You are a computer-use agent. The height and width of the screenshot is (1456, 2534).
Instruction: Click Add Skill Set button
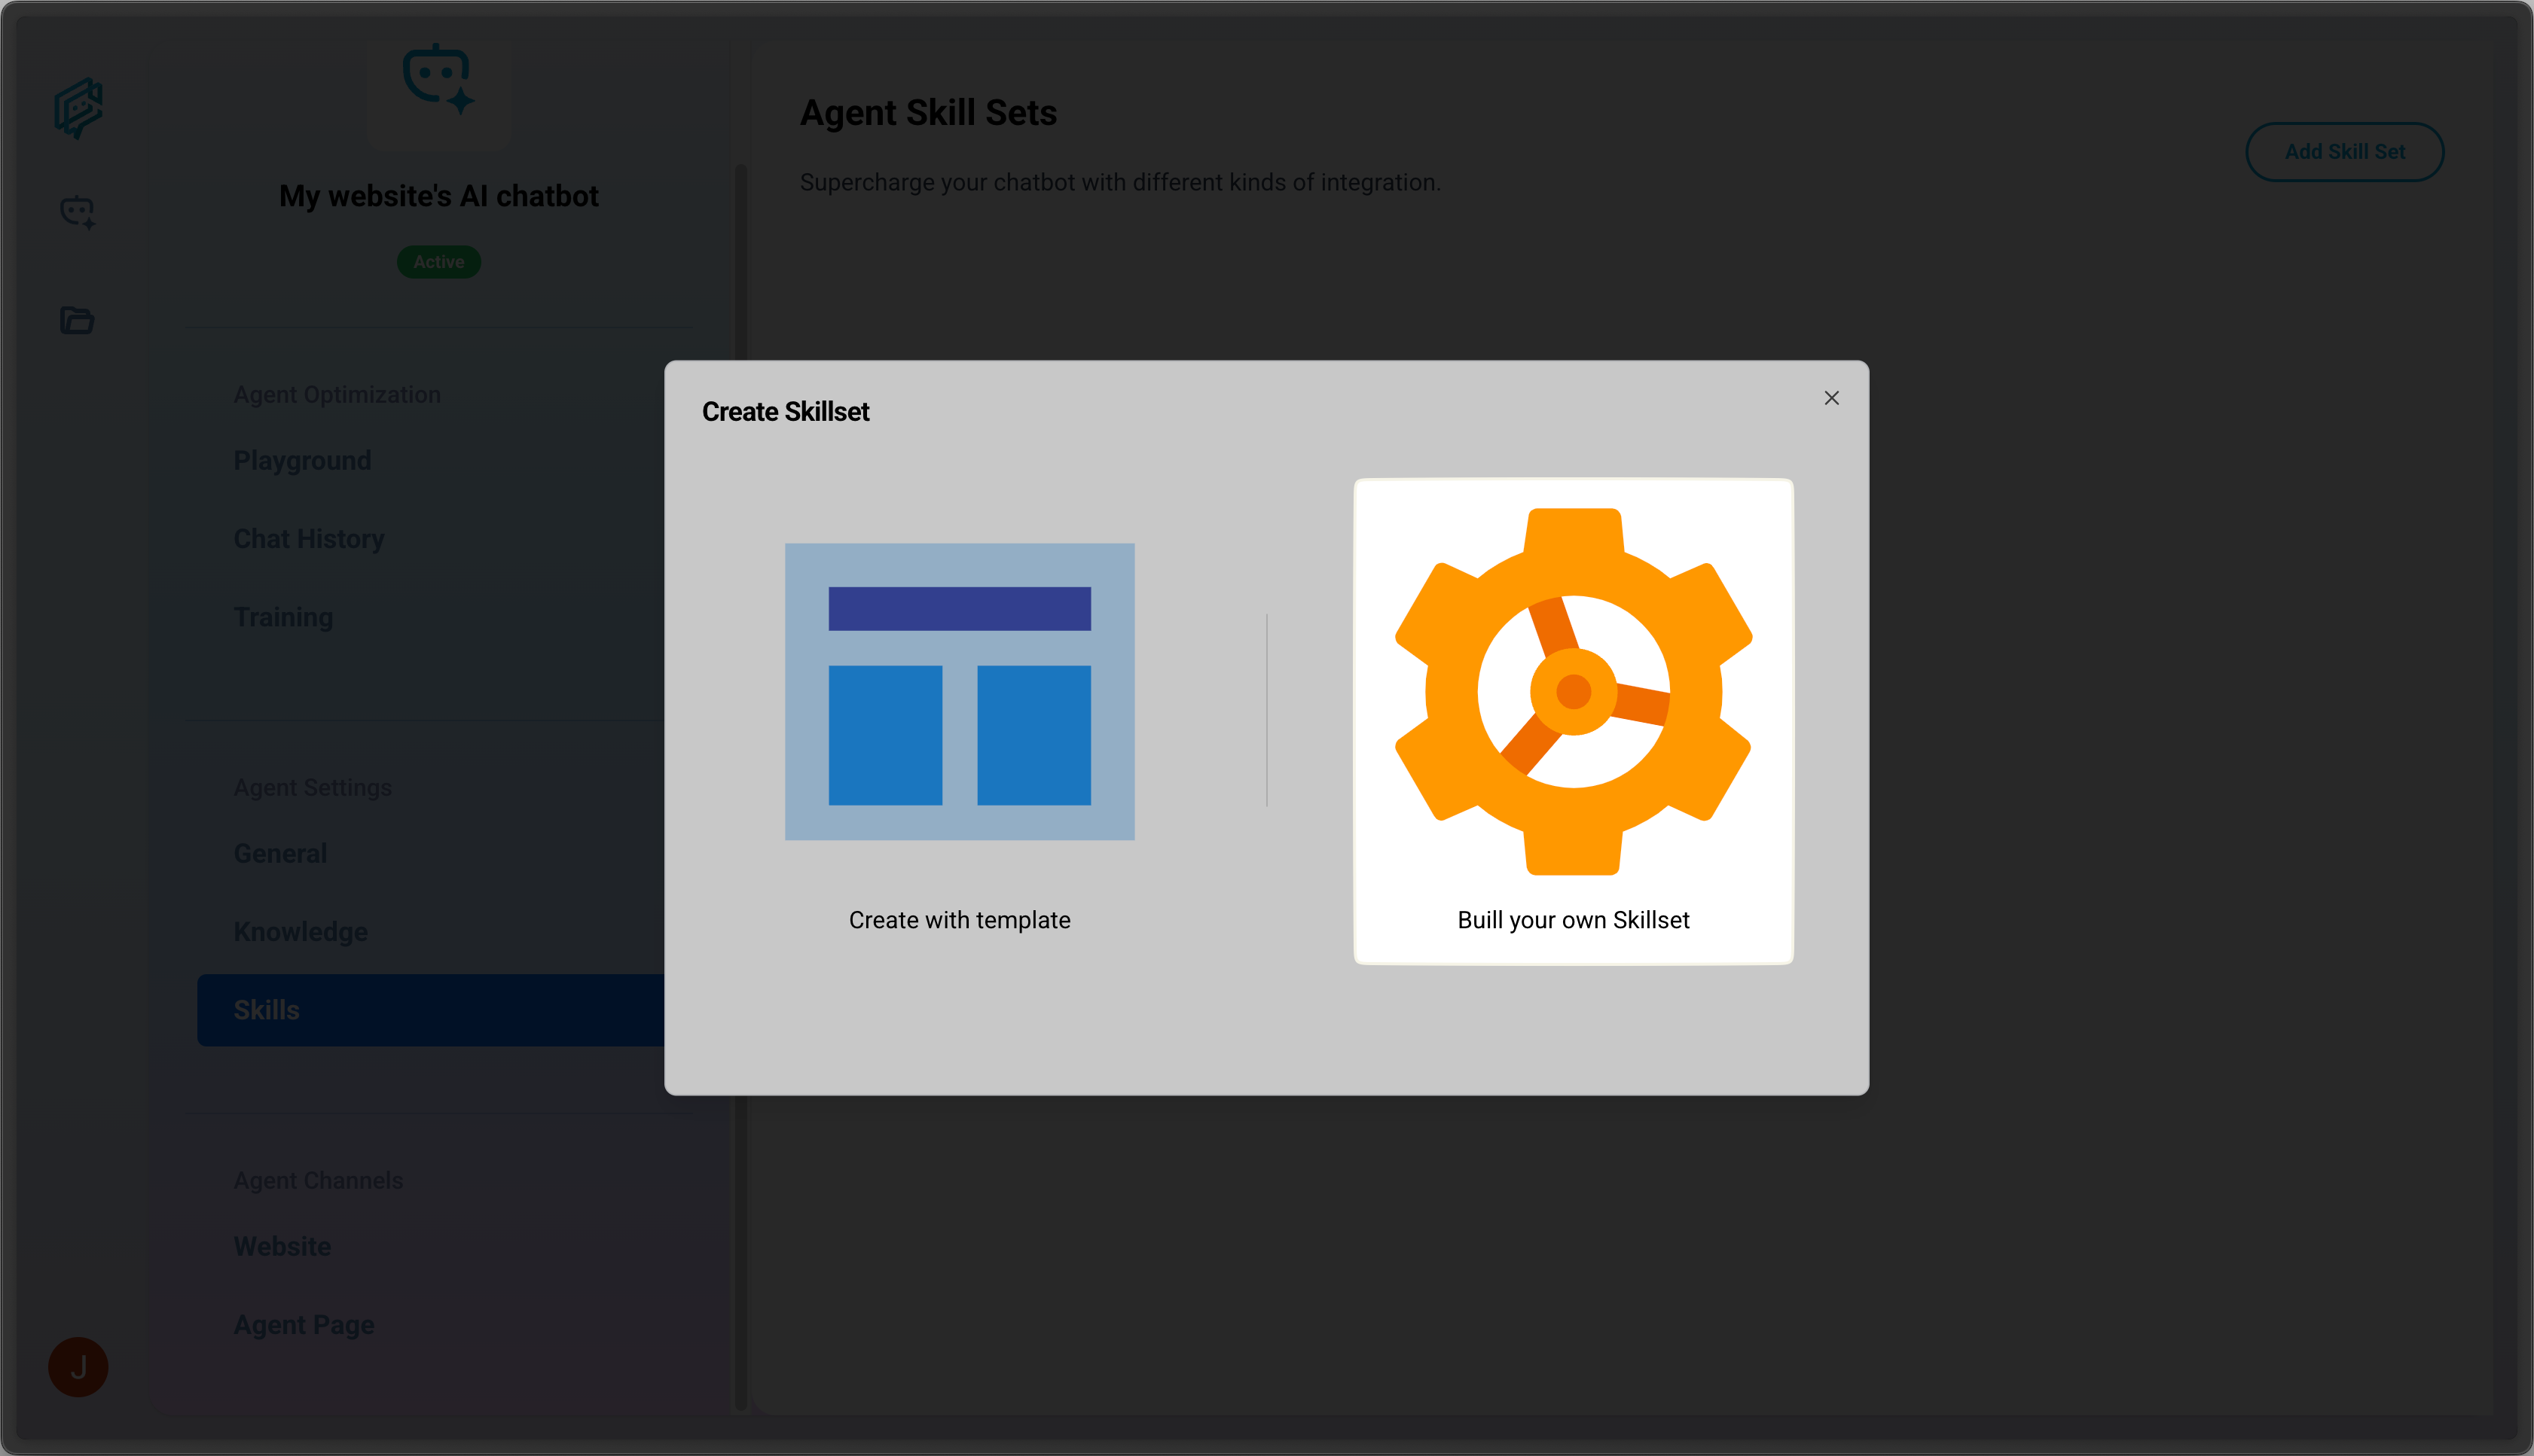[x=2344, y=152]
